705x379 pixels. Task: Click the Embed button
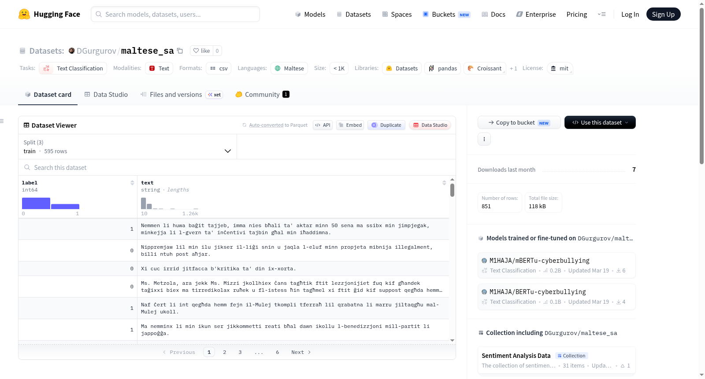(x=350, y=125)
